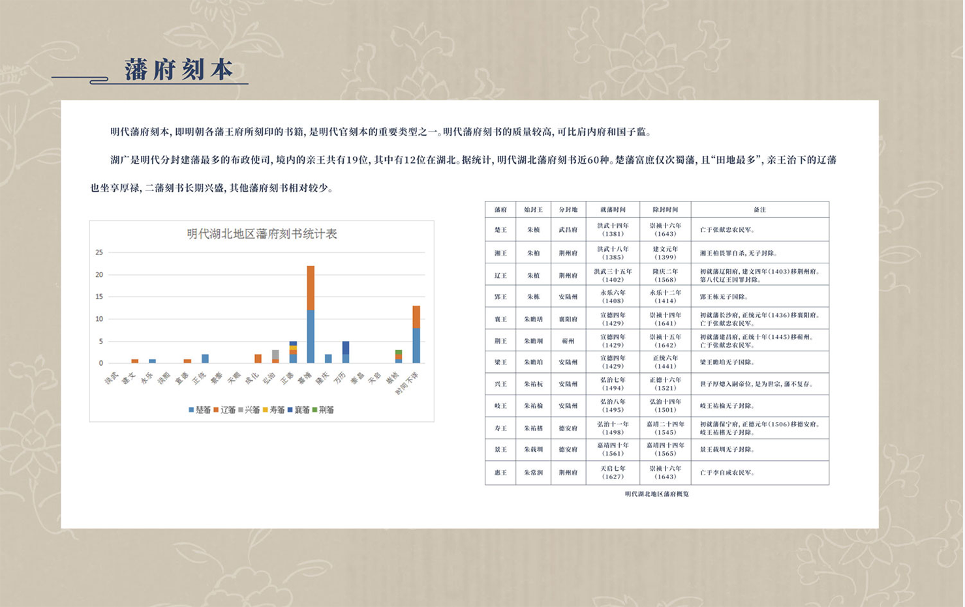Click the 朱柏 cell in 湘王 row

pyautogui.click(x=533, y=253)
